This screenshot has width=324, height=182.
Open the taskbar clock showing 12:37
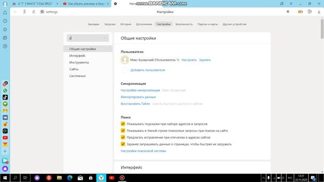301,178
